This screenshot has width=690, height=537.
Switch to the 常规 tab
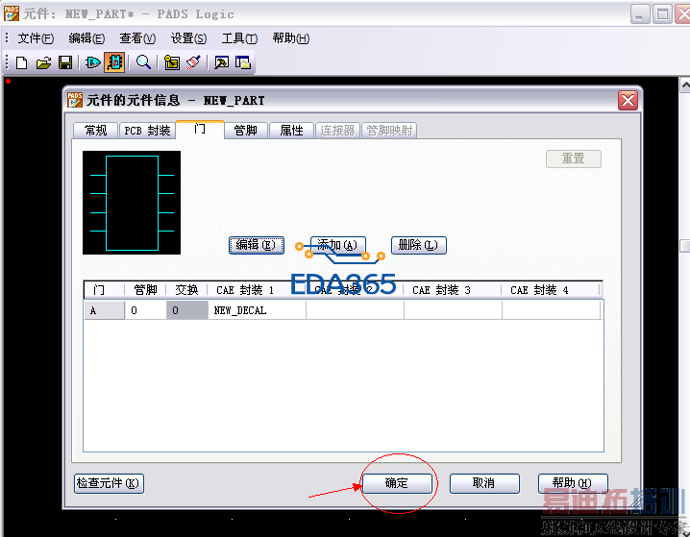95,131
